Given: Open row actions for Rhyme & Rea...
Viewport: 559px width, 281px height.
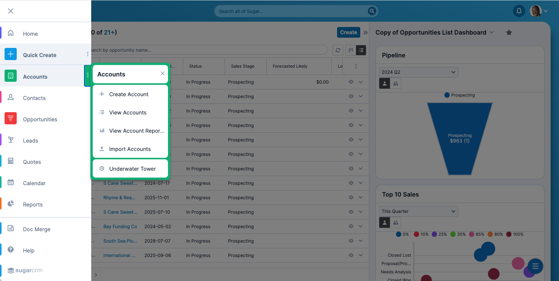Looking at the screenshot, I should [361, 197].
